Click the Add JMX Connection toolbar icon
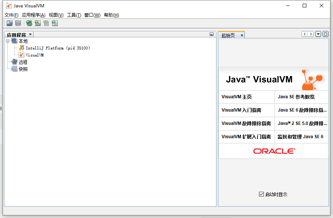The image size is (333, 218). [38, 23]
